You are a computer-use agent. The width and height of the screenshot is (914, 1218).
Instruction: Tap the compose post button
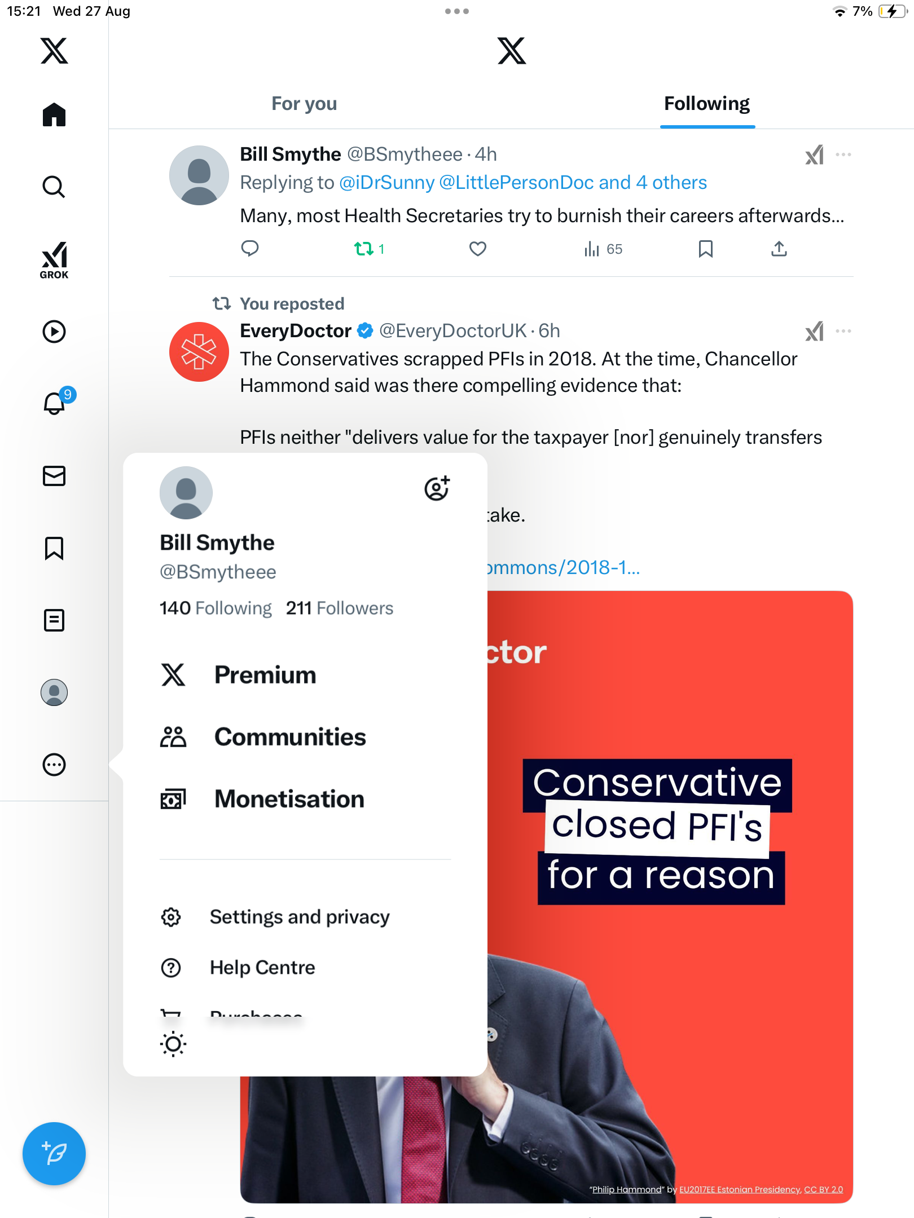pos(54,1153)
